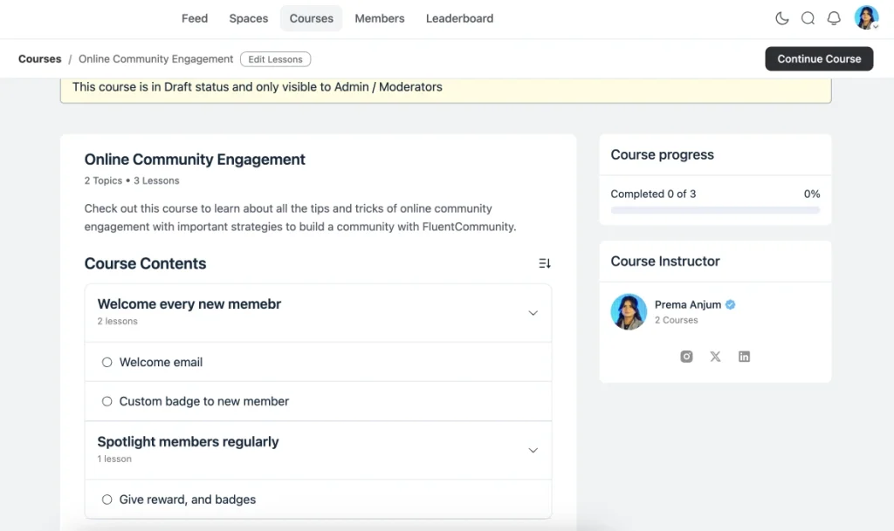The width and height of the screenshot is (894, 531).
Task: Open user profile avatar menu
Action: tap(866, 17)
